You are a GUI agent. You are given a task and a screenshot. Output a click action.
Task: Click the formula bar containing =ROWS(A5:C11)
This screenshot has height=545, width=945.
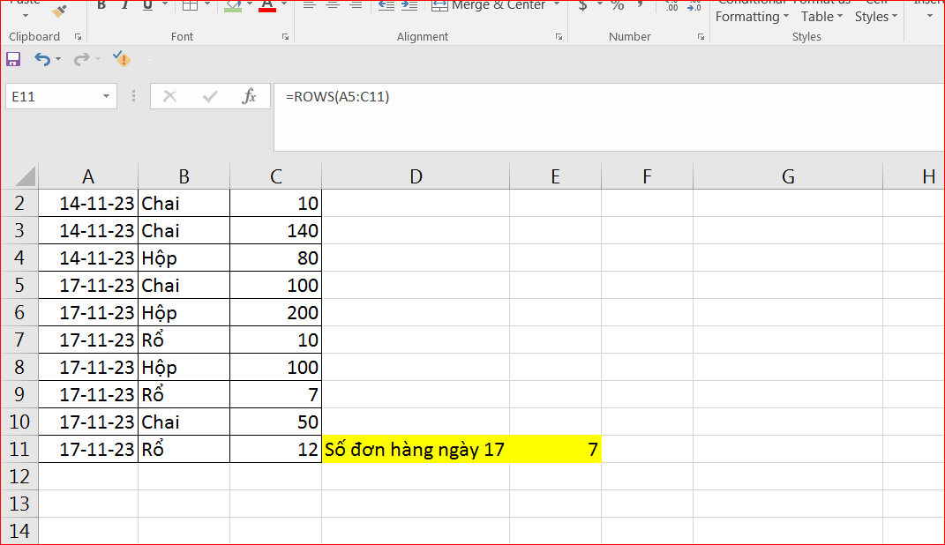(609, 117)
